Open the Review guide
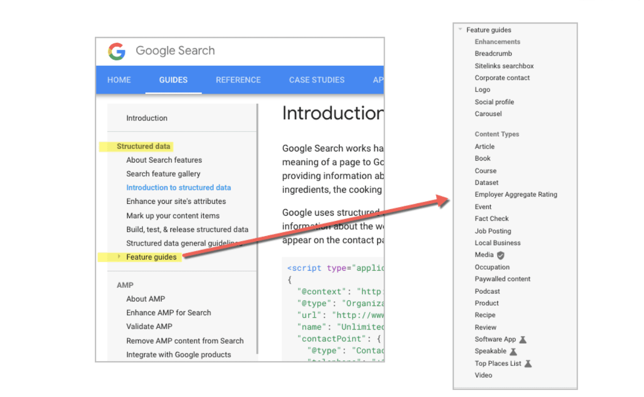Viewport: 644px width, 397px height. tap(485, 327)
